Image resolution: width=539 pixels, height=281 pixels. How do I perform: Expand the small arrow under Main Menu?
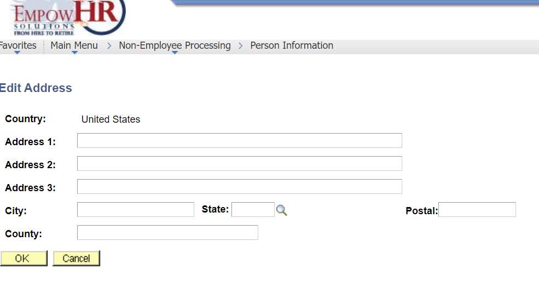click(74, 53)
